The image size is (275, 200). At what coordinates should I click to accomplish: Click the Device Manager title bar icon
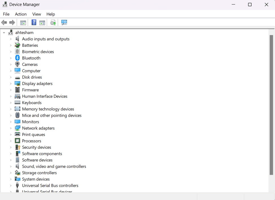point(5,4)
